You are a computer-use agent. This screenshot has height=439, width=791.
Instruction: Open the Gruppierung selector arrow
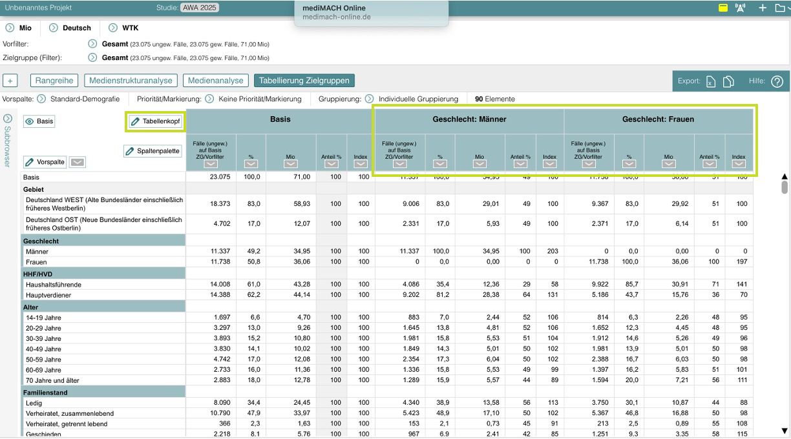(x=369, y=99)
